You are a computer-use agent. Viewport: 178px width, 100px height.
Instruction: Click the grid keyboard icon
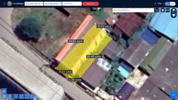167,10
